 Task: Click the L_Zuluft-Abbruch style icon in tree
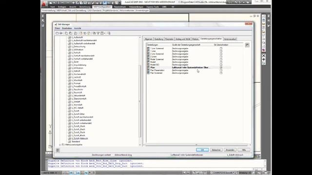click(x=69, y=139)
